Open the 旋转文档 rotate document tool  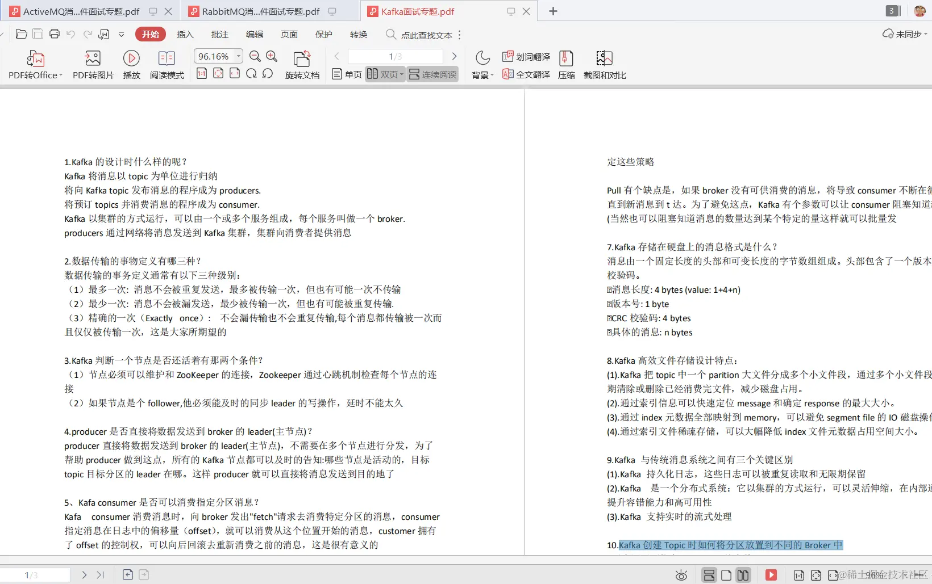pos(302,64)
